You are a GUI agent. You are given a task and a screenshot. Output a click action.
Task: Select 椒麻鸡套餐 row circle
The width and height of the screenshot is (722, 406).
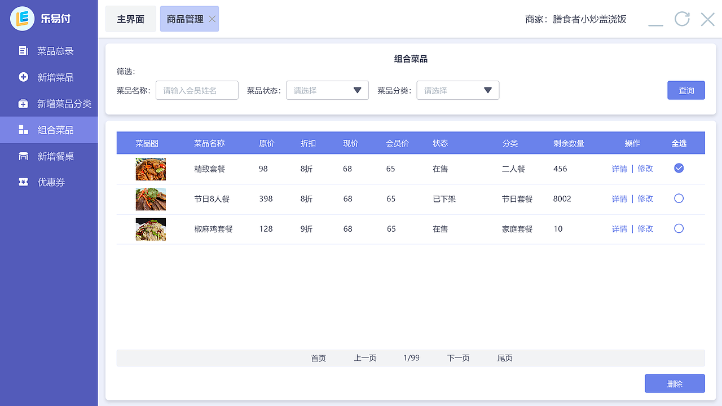(x=679, y=228)
